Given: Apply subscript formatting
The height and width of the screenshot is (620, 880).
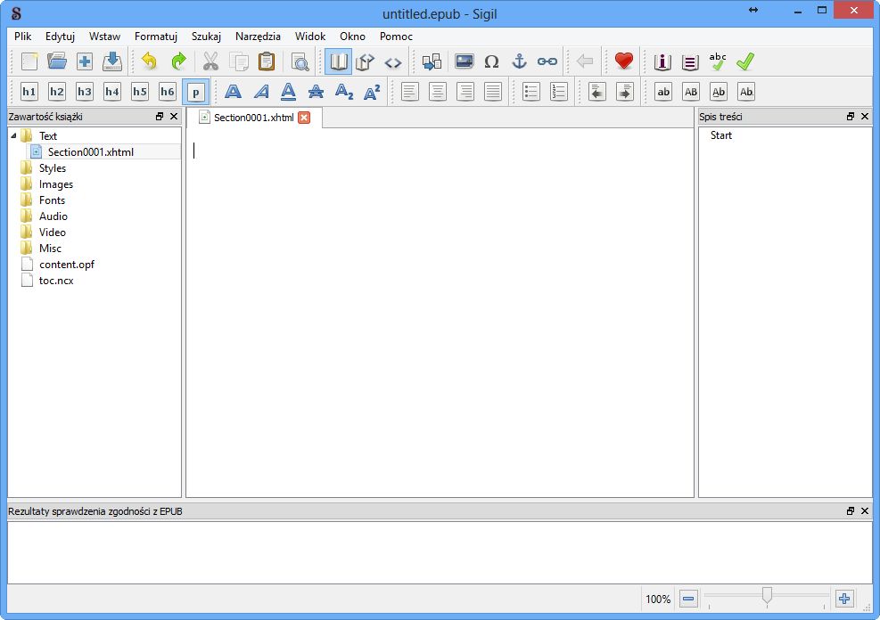Looking at the screenshot, I should (344, 92).
